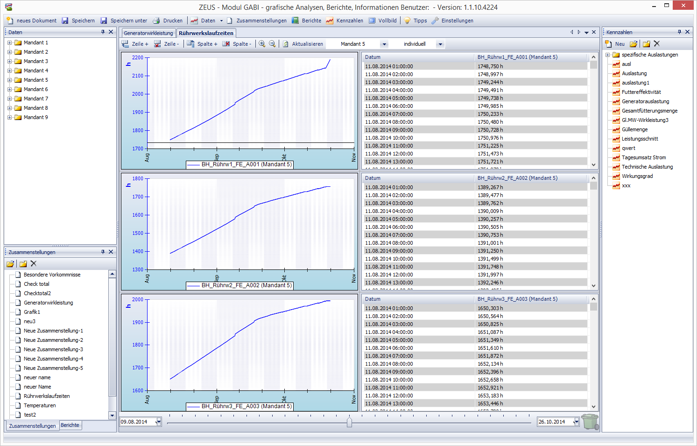Click open-folder icon in Kennzahlen panel

tap(634, 44)
